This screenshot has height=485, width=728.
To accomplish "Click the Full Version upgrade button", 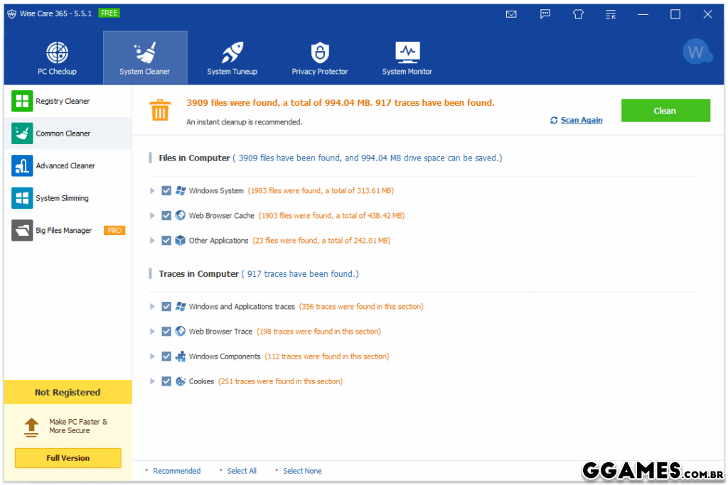I will [68, 458].
